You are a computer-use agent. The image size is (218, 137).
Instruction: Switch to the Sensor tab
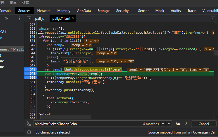click(x=143, y=11)
